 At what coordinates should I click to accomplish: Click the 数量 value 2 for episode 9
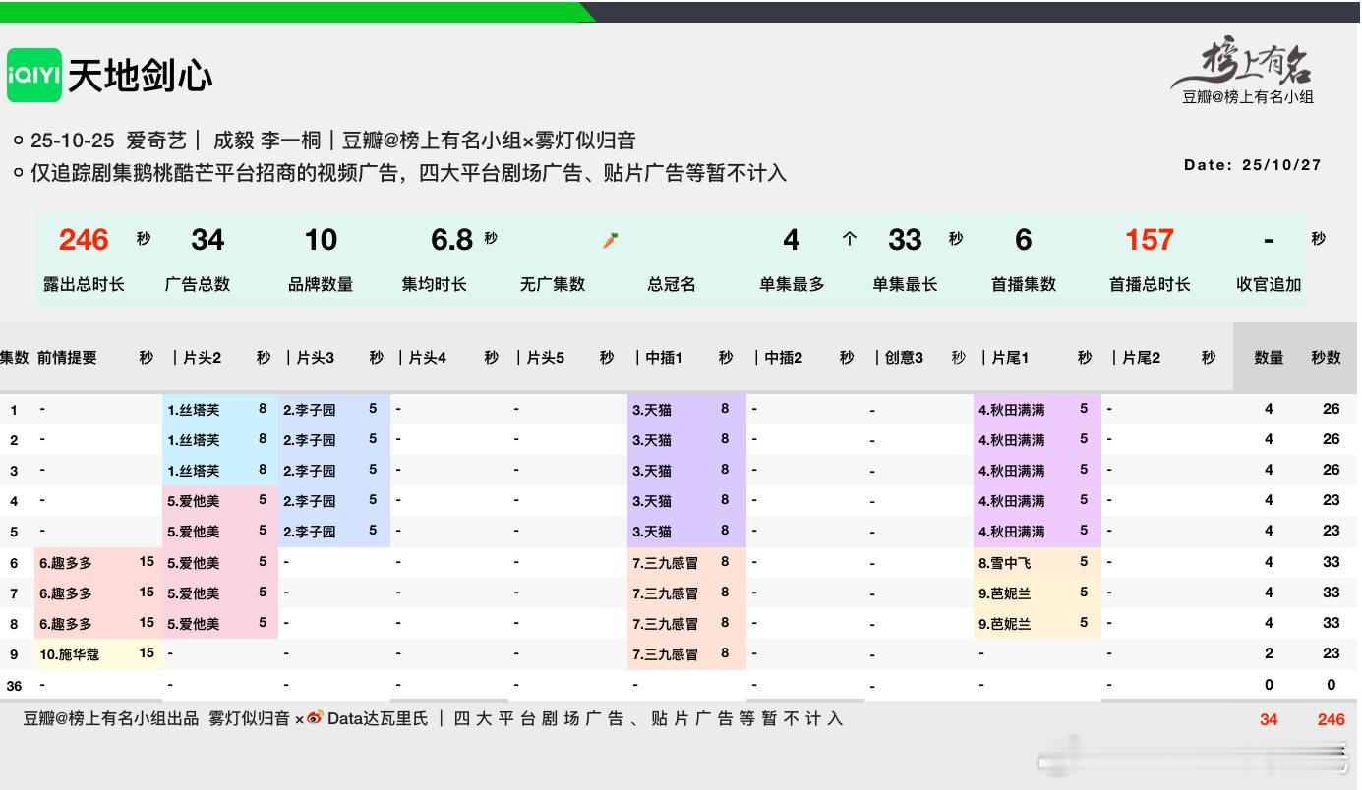tap(1269, 653)
